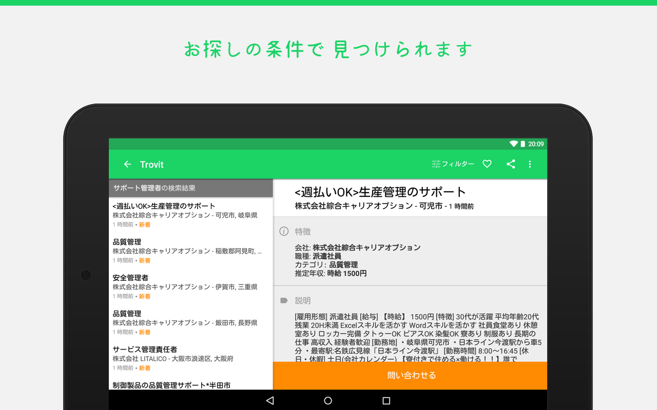Click the サポート管理者の検索結果 header
The image size is (657, 410).
[190, 188]
